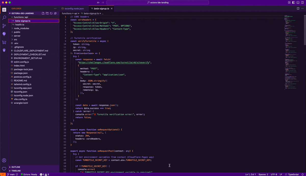Click New File icon in explorer header

click(x=43, y=13)
